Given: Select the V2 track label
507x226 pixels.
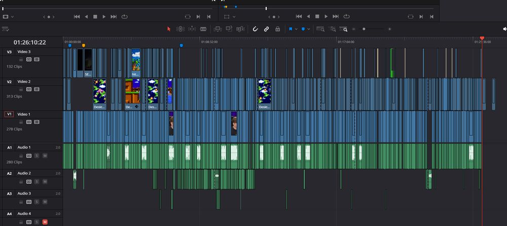Looking at the screenshot, I should (x=9, y=82).
